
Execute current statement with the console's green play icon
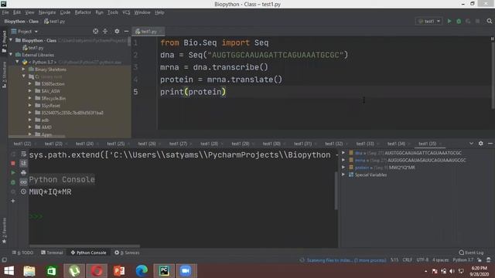[13, 173]
